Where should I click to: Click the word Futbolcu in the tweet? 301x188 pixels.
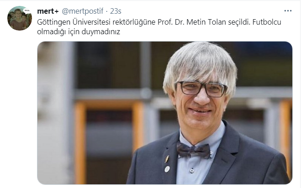click(267, 22)
